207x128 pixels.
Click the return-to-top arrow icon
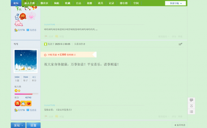tap(191, 106)
